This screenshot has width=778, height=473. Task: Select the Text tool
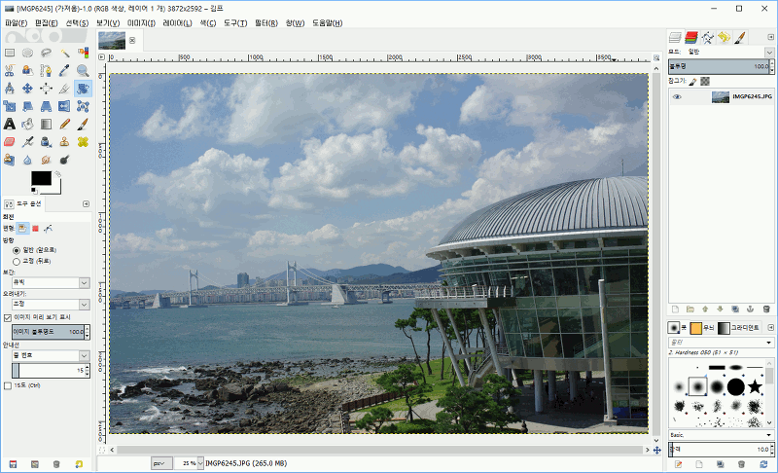(x=10, y=124)
